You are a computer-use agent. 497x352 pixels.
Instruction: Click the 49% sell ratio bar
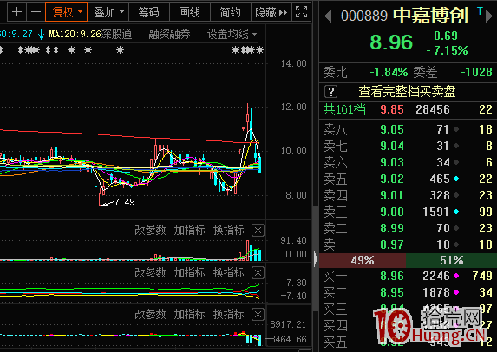363,260
